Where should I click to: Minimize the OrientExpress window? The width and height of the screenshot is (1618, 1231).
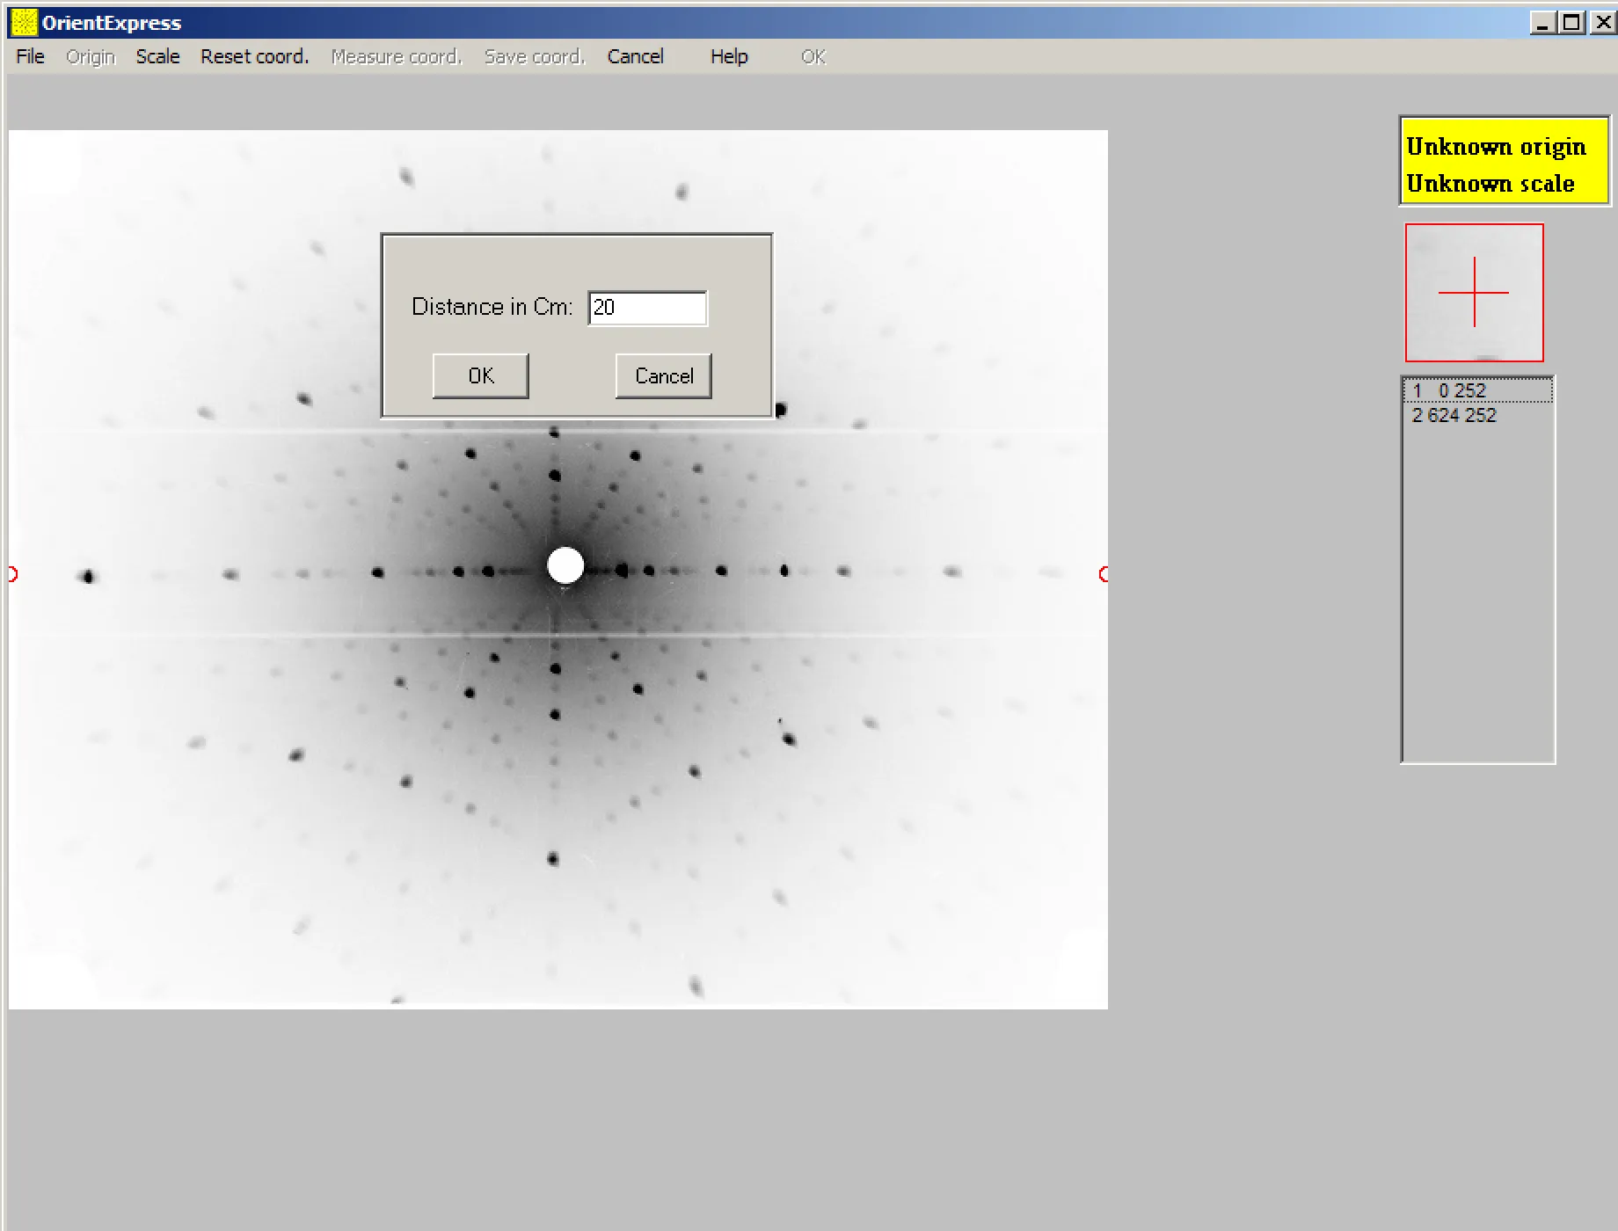coord(1542,23)
